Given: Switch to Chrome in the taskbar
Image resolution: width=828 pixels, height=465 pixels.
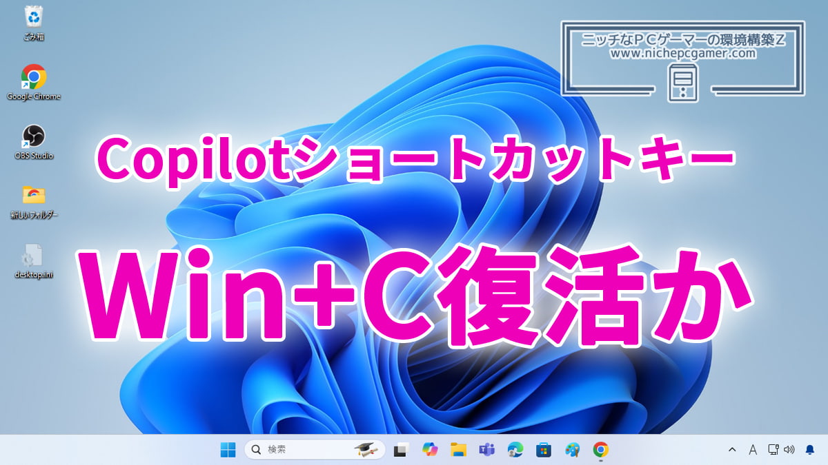Looking at the screenshot, I should point(601,450).
